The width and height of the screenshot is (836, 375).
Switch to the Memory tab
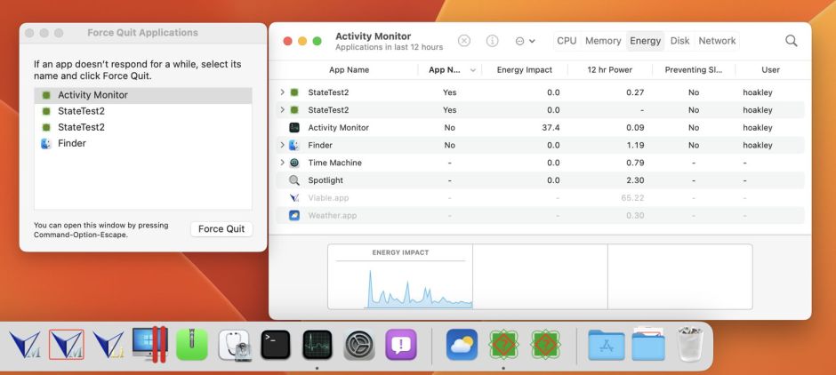pos(603,41)
